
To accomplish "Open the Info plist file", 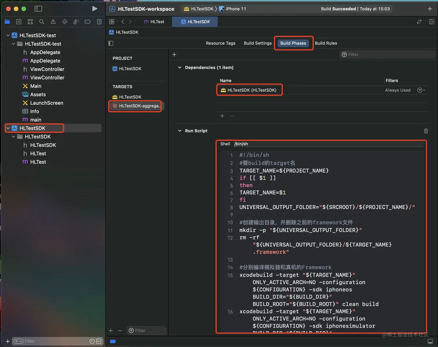I will pos(31,111).
